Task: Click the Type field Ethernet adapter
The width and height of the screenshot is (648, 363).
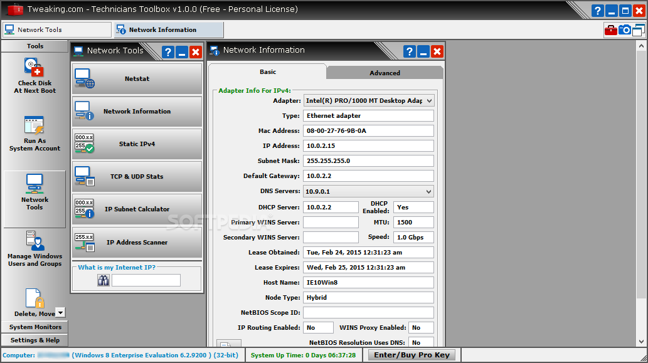Action: (x=369, y=115)
